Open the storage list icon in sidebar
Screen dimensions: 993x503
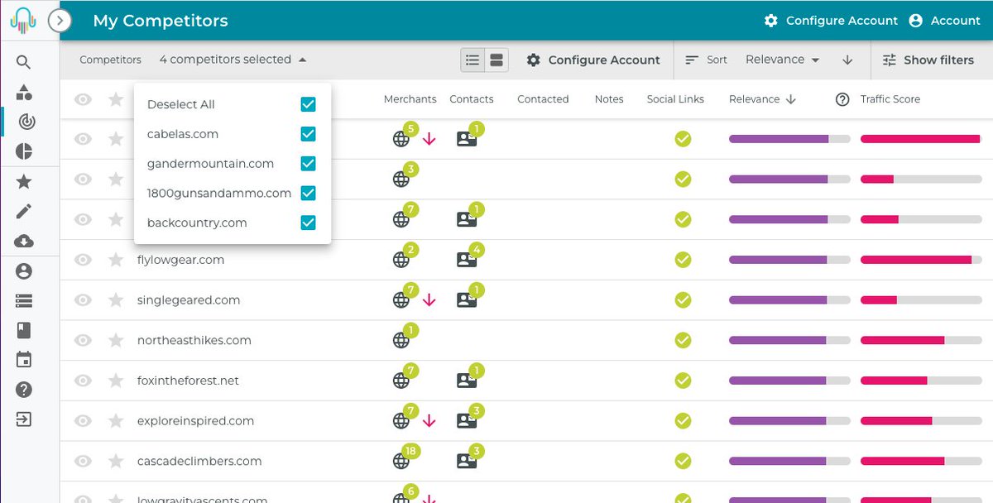(24, 300)
